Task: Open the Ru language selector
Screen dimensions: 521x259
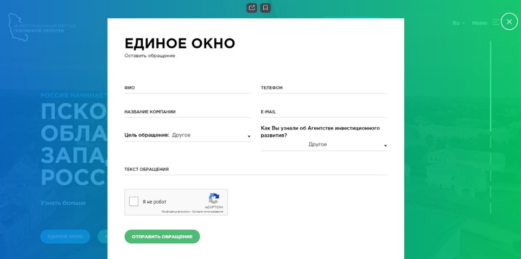Action: point(458,23)
